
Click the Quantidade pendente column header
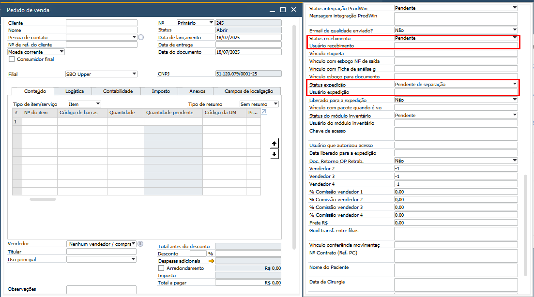click(x=173, y=113)
